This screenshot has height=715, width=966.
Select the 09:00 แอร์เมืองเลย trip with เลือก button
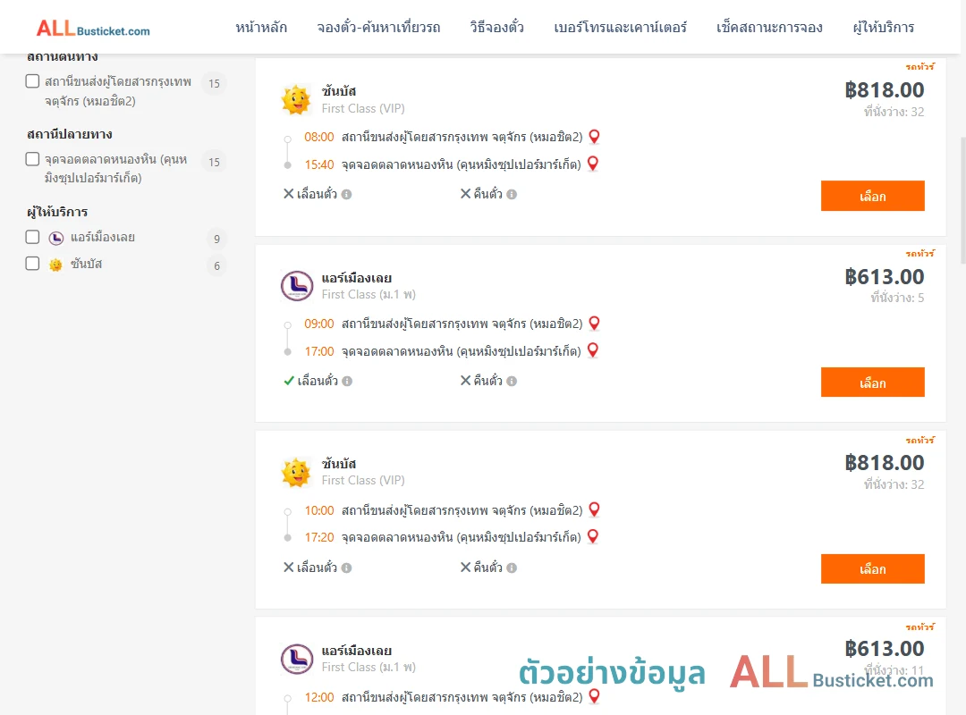(x=872, y=383)
